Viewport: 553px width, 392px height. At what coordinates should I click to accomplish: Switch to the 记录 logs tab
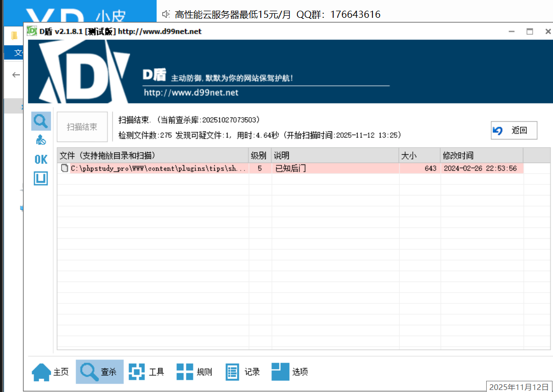tap(243, 372)
